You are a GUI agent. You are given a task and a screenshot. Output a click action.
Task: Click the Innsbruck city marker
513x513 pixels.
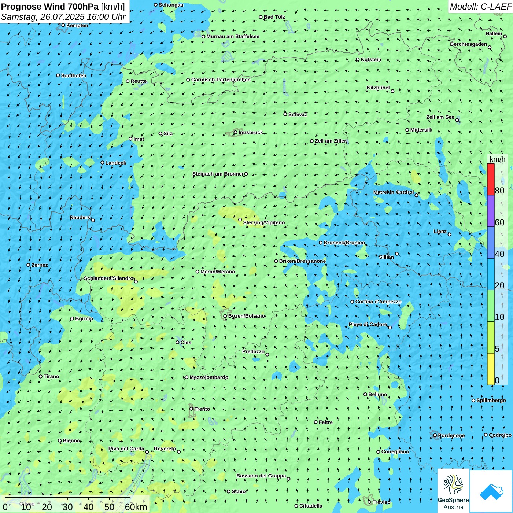click(x=236, y=133)
